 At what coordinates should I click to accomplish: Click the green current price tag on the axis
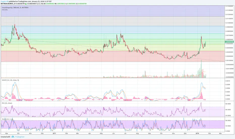coord(229,42)
